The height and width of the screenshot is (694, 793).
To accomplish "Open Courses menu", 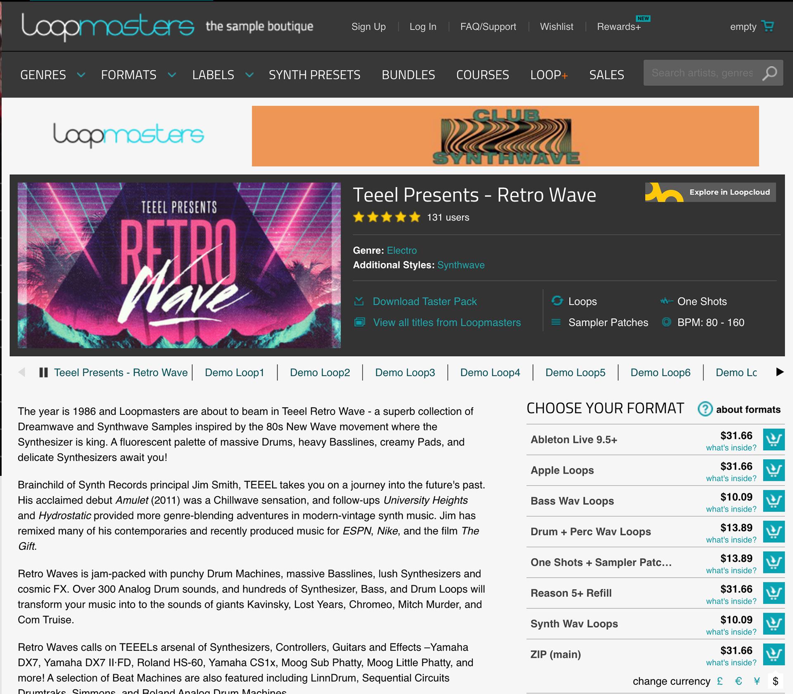I will click(x=482, y=75).
